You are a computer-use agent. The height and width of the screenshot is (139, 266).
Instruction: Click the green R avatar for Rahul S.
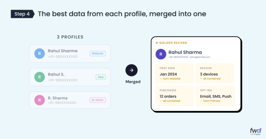[39, 77]
